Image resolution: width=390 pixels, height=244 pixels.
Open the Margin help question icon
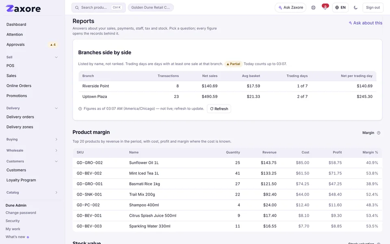click(379, 133)
